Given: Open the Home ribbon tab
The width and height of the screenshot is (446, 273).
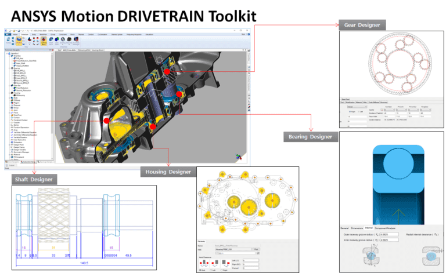Looking at the screenshot, I should point(15,34).
